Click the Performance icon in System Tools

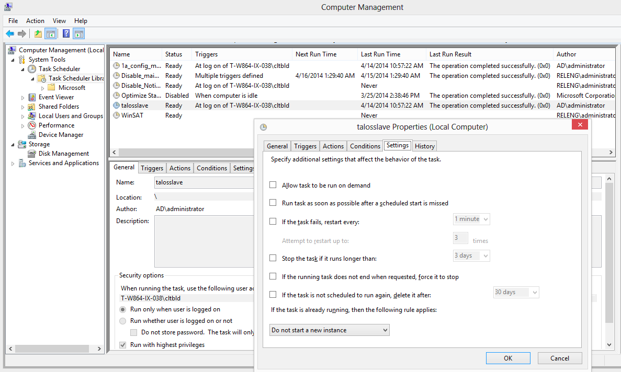click(32, 125)
